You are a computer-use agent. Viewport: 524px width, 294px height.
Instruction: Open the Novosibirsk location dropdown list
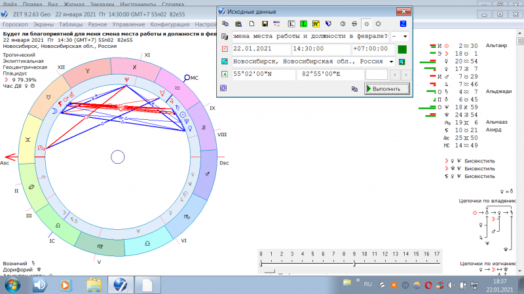click(x=392, y=62)
